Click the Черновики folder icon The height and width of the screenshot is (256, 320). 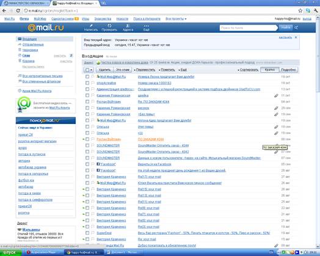click(x=20, y=50)
